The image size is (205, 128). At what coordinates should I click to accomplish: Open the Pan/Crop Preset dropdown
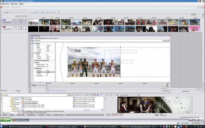pyautogui.click(x=163, y=41)
